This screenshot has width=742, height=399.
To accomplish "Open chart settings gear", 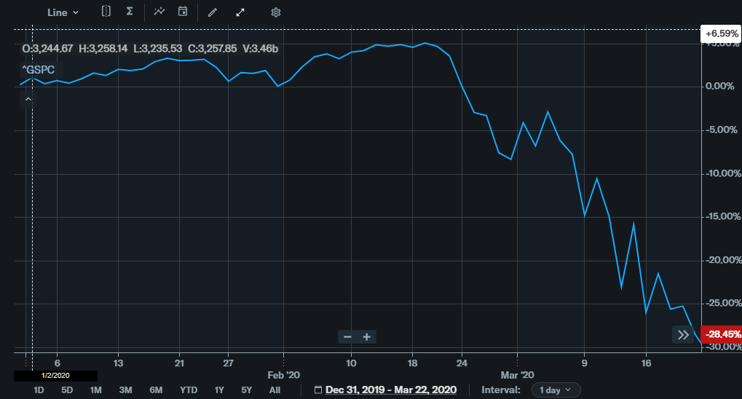I will click(275, 12).
